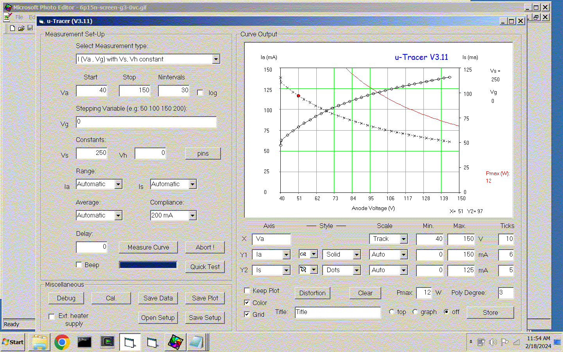Enable the Beep checkbox

click(x=79, y=265)
